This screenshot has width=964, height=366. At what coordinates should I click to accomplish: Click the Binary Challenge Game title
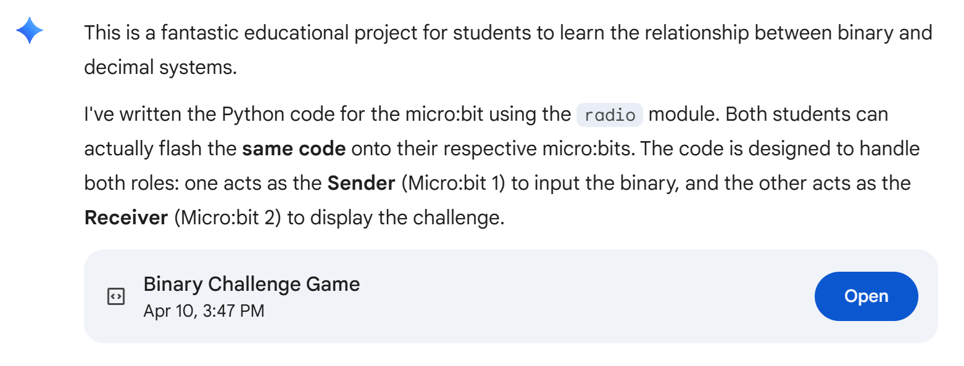click(x=252, y=284)
